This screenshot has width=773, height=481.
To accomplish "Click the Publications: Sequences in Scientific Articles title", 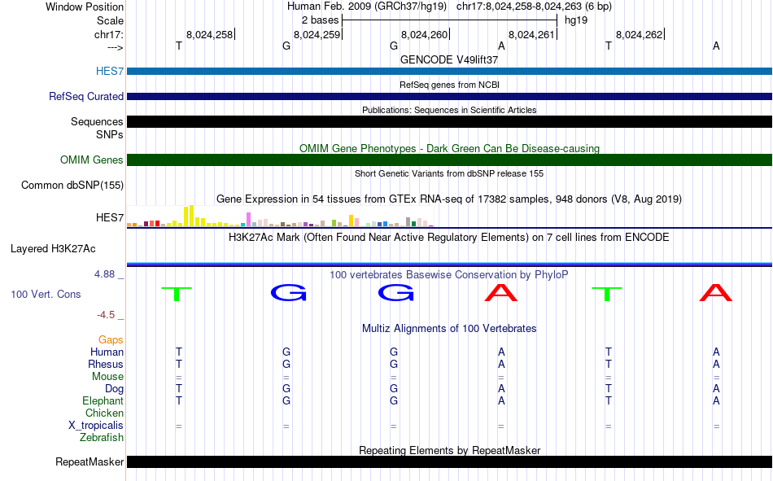I will point(449,110).
